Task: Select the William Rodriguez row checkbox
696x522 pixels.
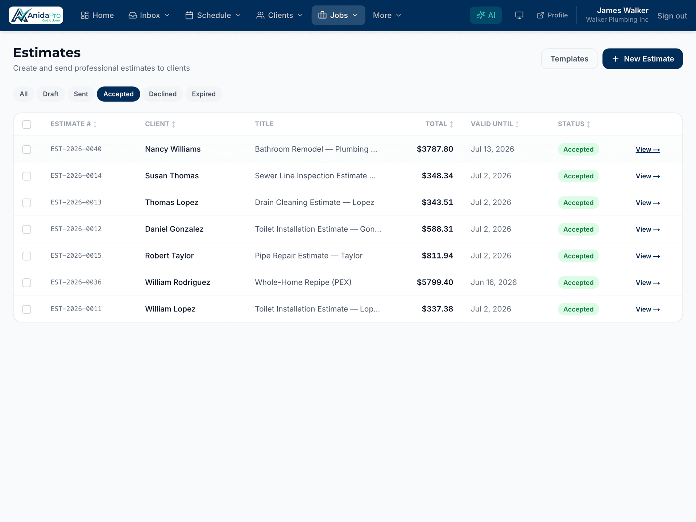Action: (x=26, y=283)
